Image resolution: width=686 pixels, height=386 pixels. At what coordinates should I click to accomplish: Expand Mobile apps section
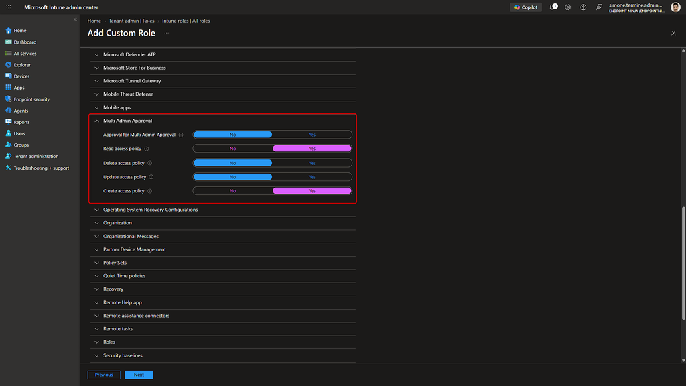[x=222, y=107]
